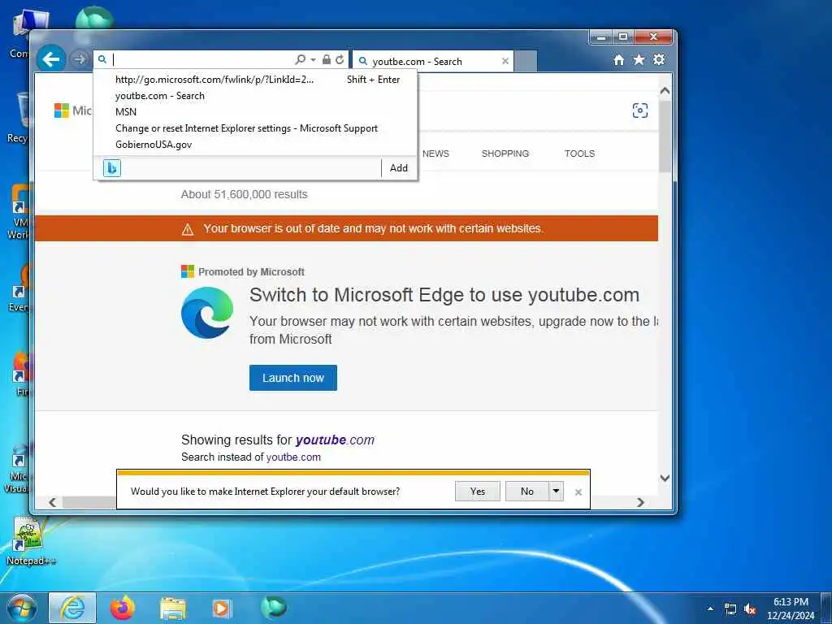Dismiss the default browser notification bar
This screenshot has width=832, height=624.
point(578,492)
